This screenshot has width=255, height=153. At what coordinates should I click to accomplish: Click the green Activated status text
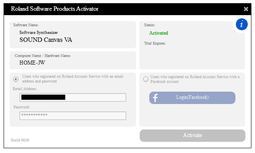click(158, 33)
